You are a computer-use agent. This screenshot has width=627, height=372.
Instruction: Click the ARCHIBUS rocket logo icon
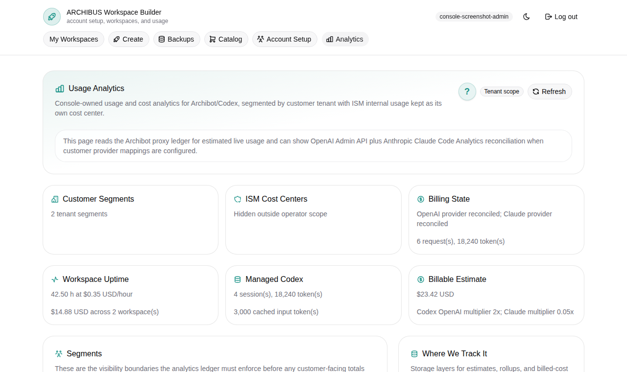coord(51,16)
